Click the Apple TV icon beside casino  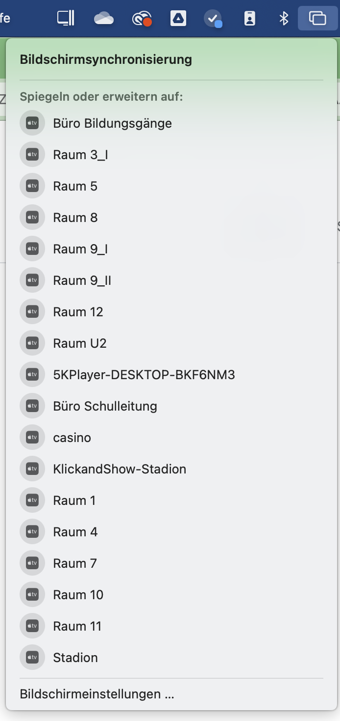[32, 438]
